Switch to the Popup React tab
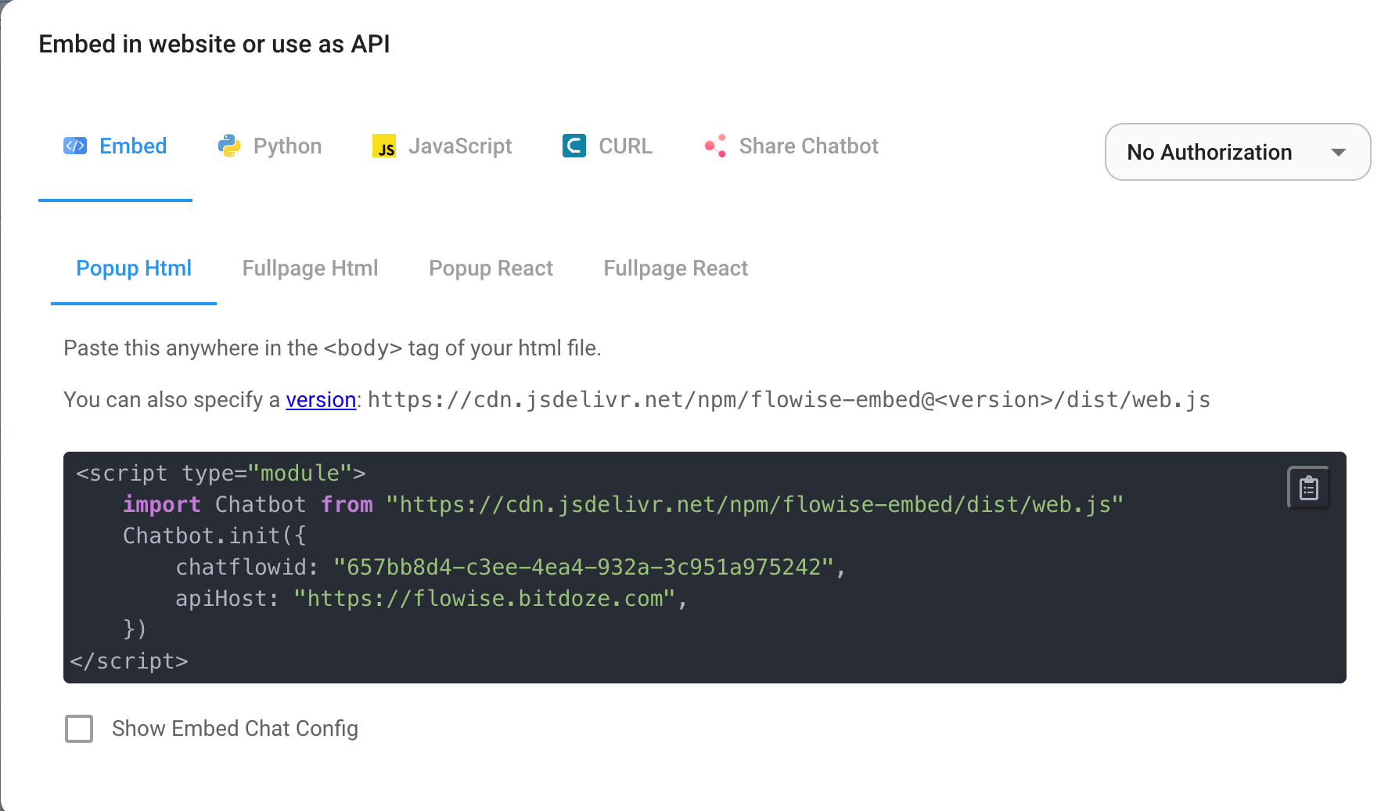 (491, 269)
